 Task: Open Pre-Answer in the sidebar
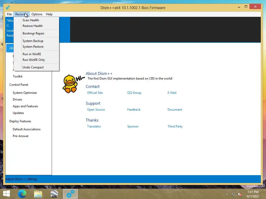(21, 136)
